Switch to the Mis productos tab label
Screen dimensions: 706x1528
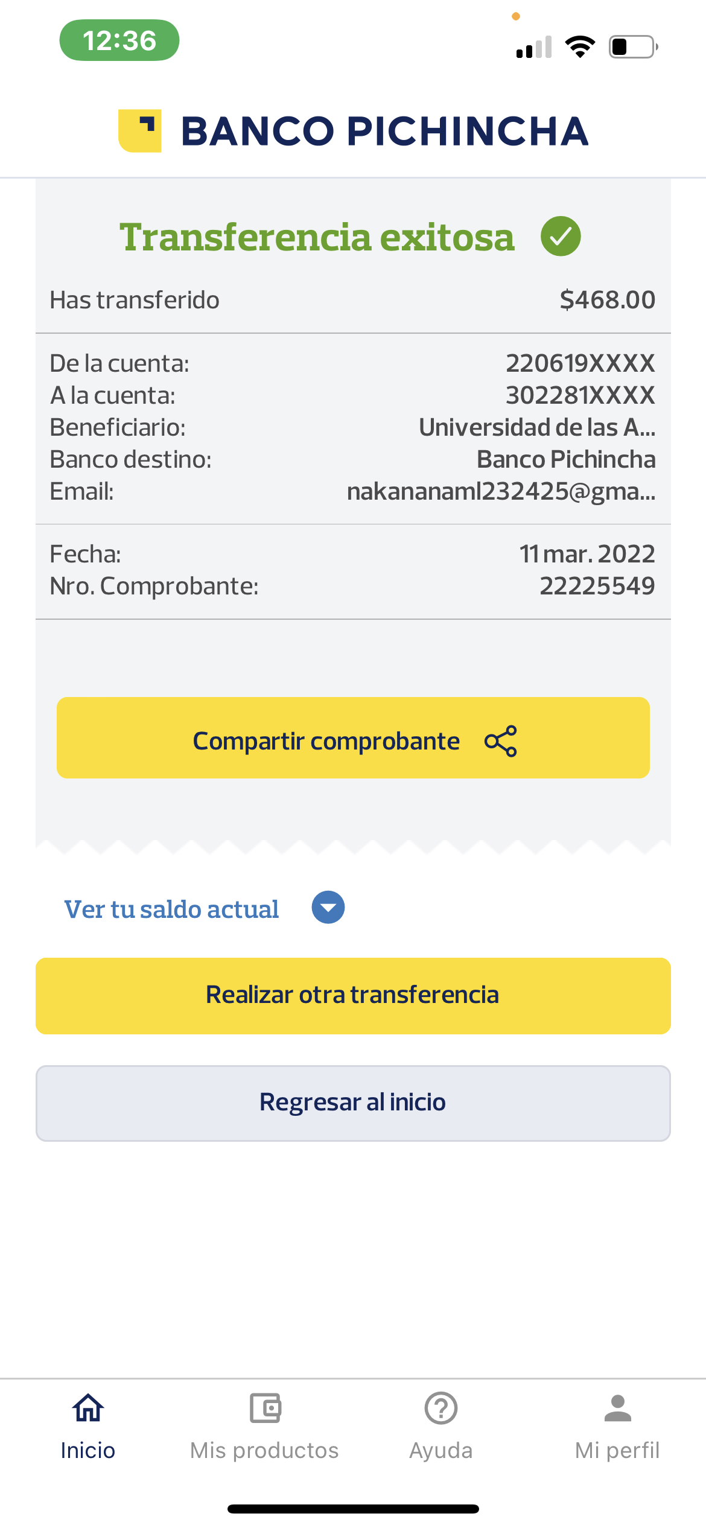click(264, 1451)
